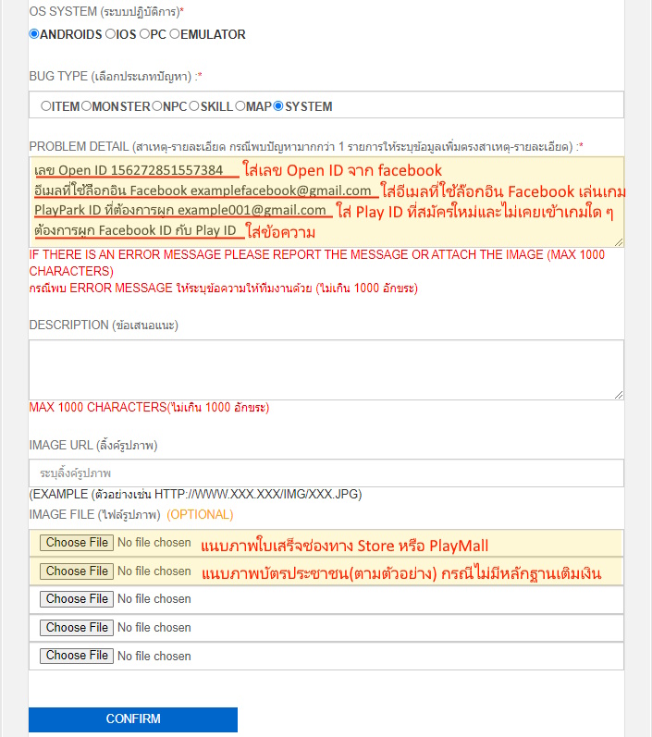
Task: Grab the DESCRIPTION textarea resize handle
Action: [x=619, y=395]
